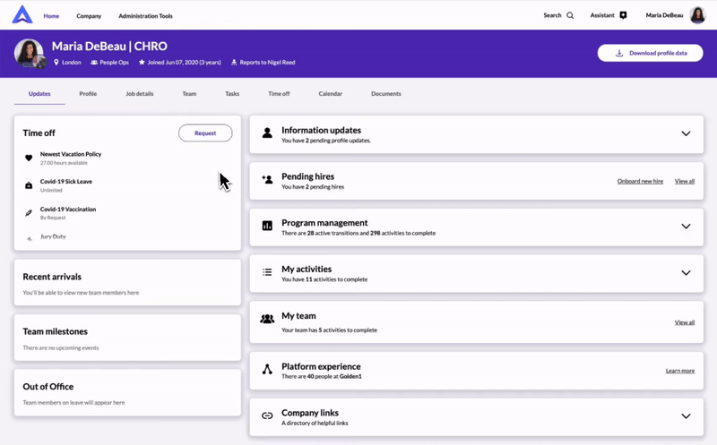
Task: Expand the My activities section chevron
Action: coord(686,272)
